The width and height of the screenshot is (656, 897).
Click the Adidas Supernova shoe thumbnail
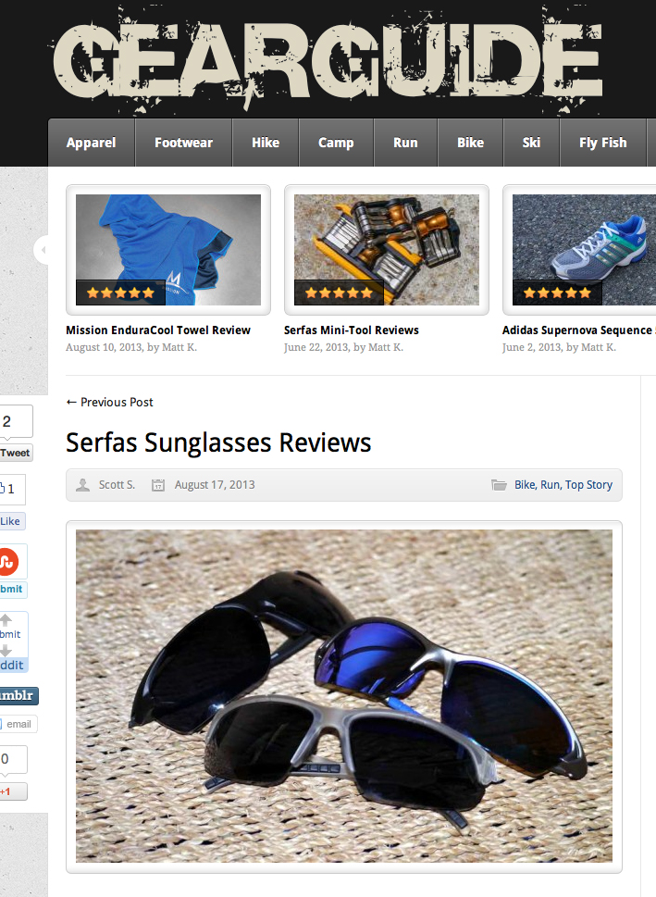pyautogui.click(x=584, y=250)
